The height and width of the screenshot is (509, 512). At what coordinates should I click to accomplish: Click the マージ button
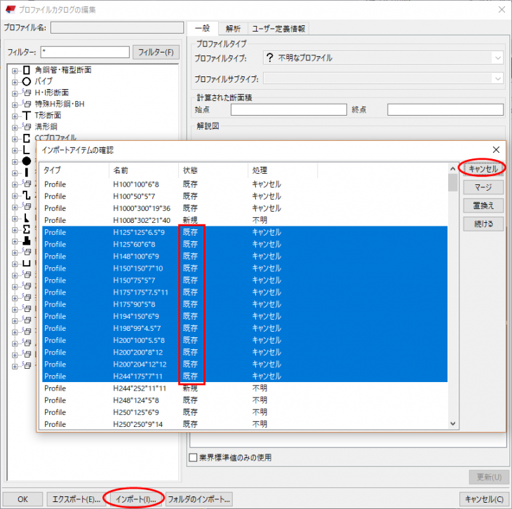point(483,187)
